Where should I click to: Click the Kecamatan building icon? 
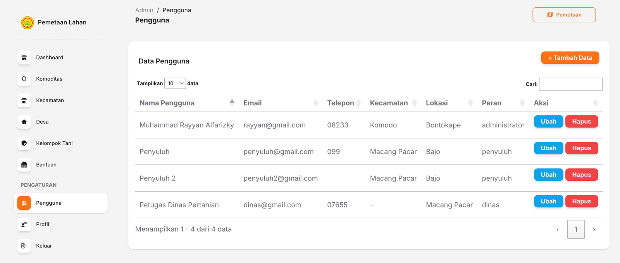(24, 100)
